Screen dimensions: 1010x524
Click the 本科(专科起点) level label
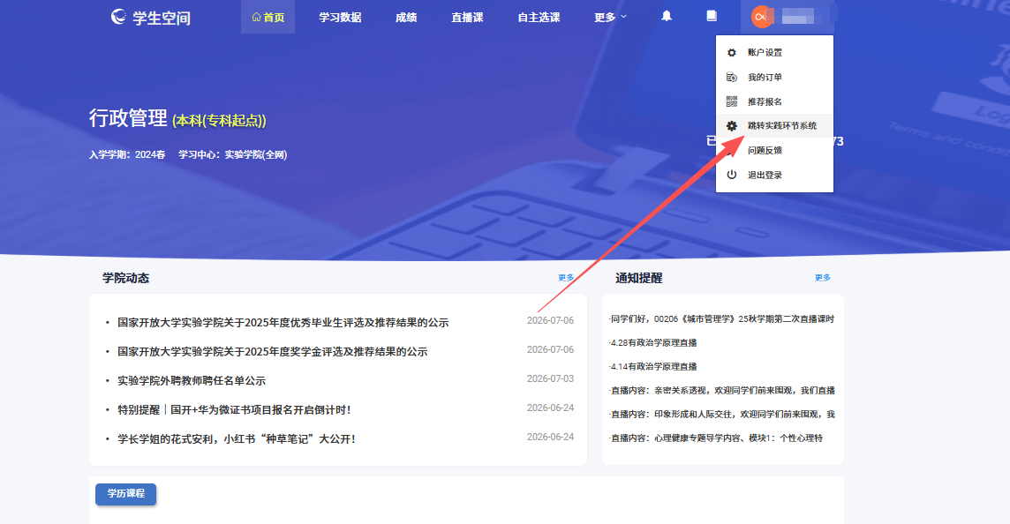click(x=219, y=120)
